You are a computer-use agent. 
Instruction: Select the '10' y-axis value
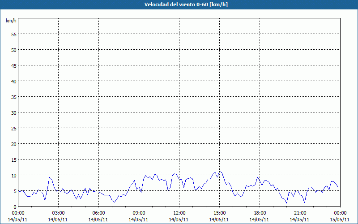click(14, 175)
